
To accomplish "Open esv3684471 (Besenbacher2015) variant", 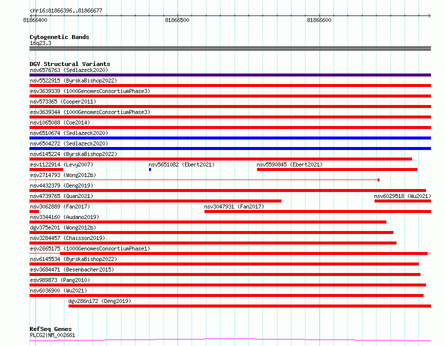I will point(72,269).
